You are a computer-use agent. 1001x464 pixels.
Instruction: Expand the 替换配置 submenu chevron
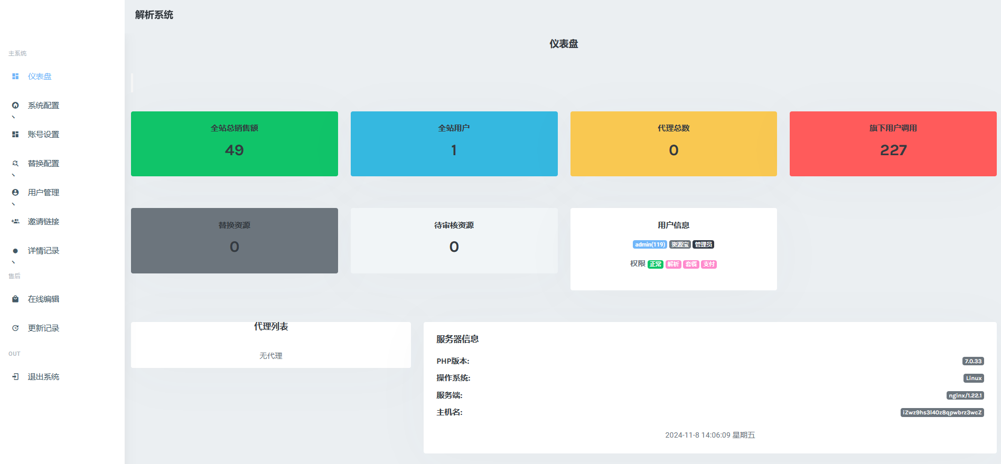tap(13, 175)
